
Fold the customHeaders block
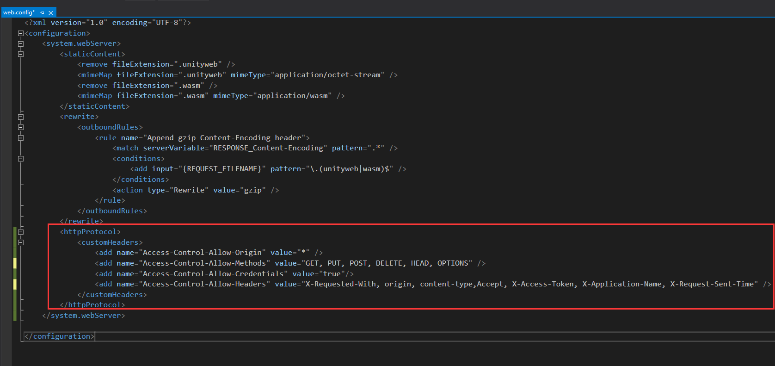(20, 242)
